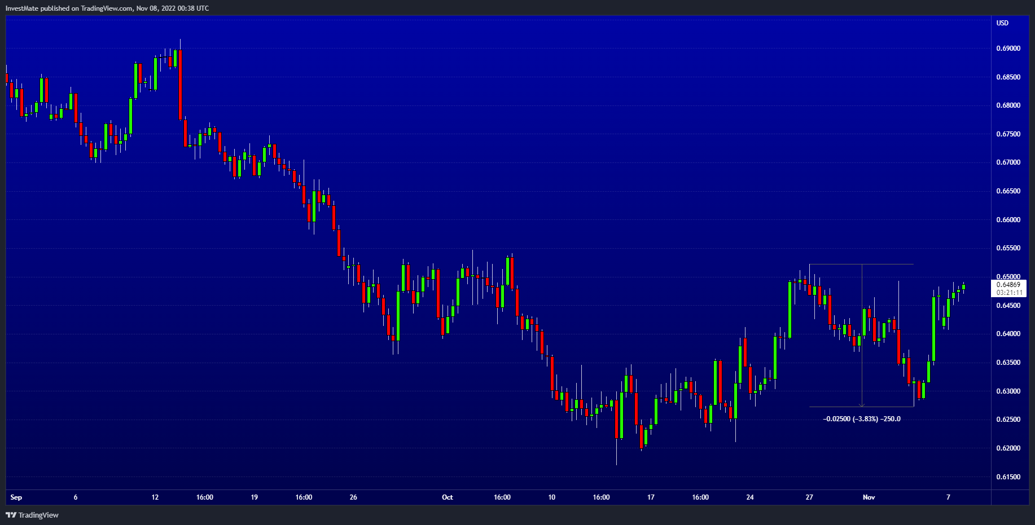
Task: Click the 7 date axis label
Action: (949, 497)
